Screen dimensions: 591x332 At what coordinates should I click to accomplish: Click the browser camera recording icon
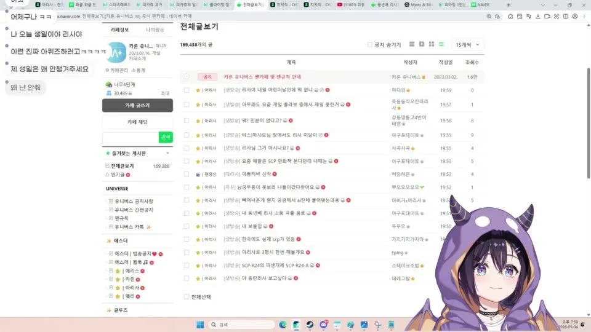coord(547,16)
